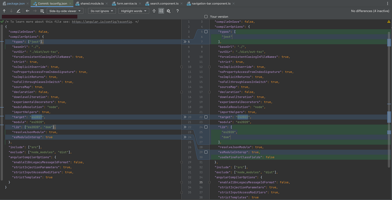
Task: Apply left change at line 5 with chevrons
Action: pos(185,42)
